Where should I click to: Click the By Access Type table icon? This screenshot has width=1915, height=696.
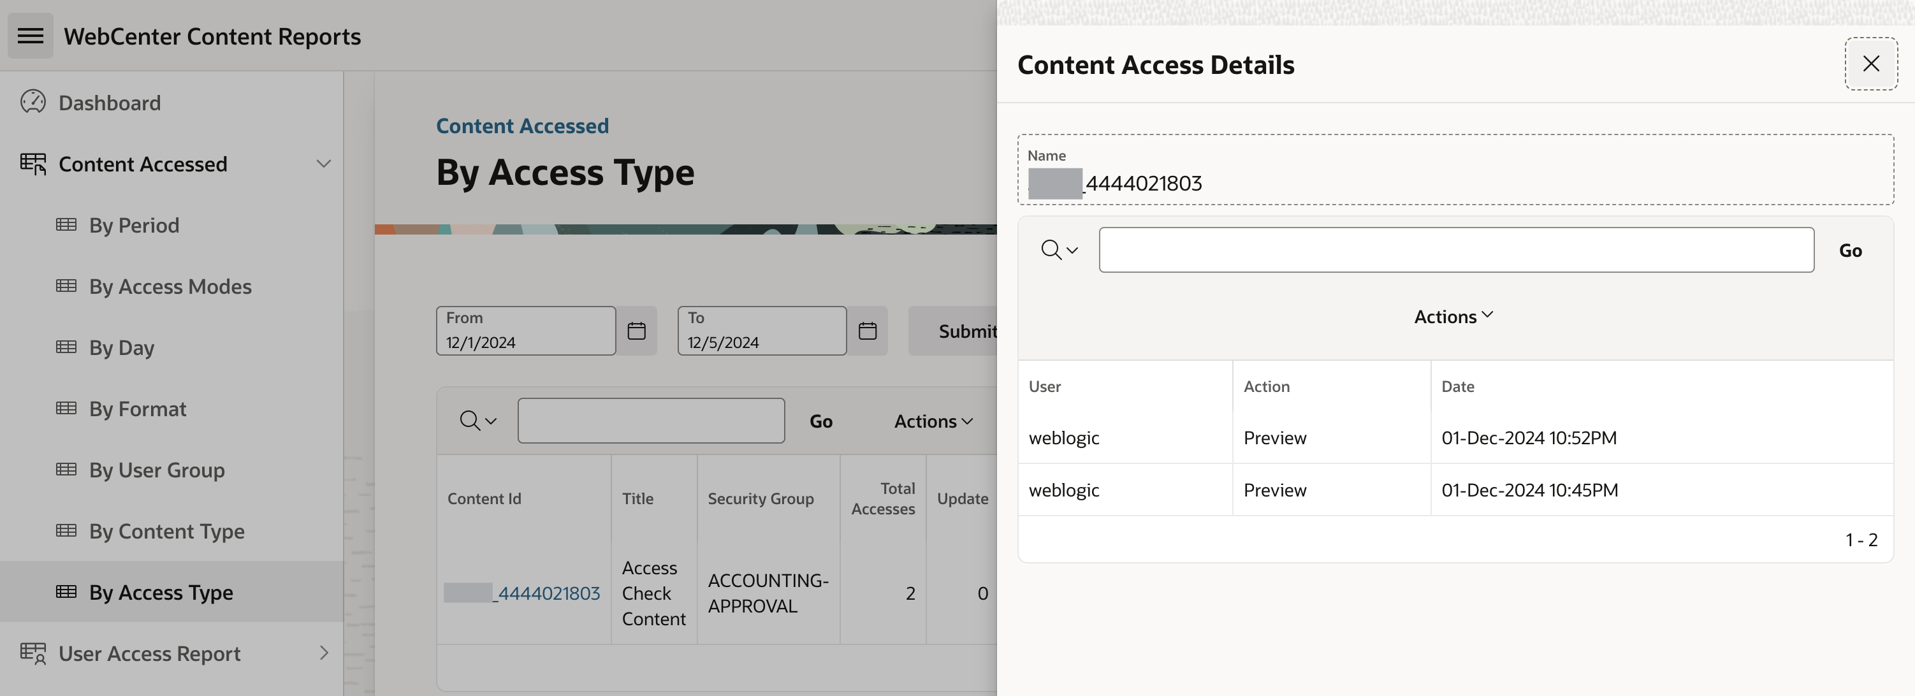point(66,592)
